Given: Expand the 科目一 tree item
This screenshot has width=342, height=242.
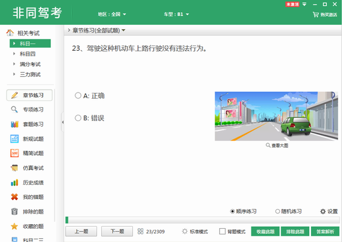Looking at the screenshot, I should [x=14, y=44].
